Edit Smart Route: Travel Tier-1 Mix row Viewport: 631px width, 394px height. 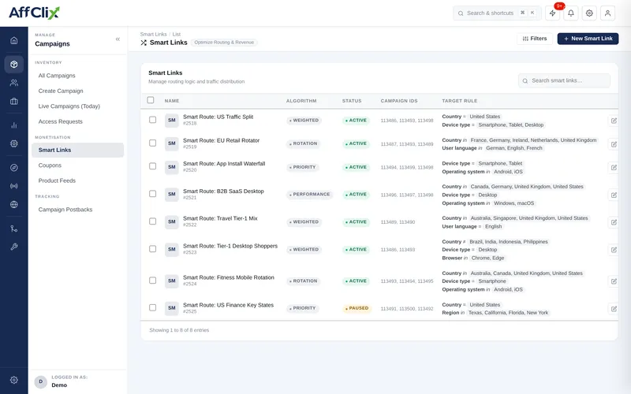pyautogui.click(x=614, y=222)
